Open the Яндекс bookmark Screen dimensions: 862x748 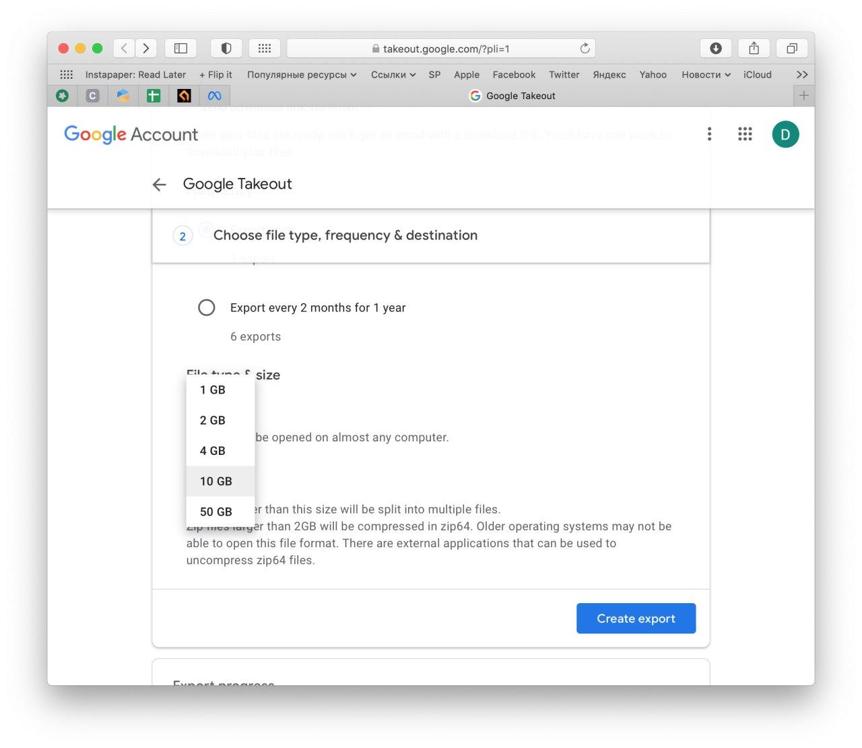609,75
